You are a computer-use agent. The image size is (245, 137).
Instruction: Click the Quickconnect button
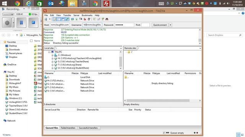coord(160,25)
